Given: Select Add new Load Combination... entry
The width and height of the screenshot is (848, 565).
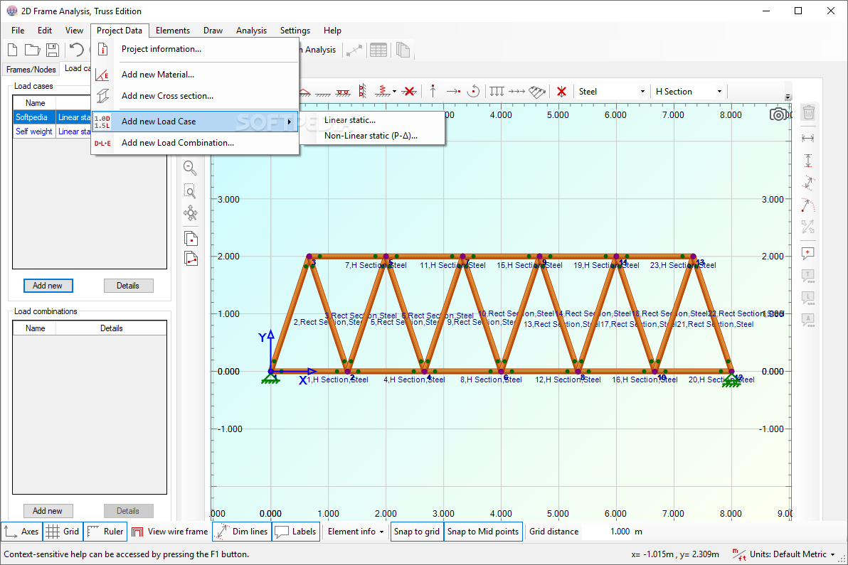Looking at the screenshot, I should click(x=195, y=143).
